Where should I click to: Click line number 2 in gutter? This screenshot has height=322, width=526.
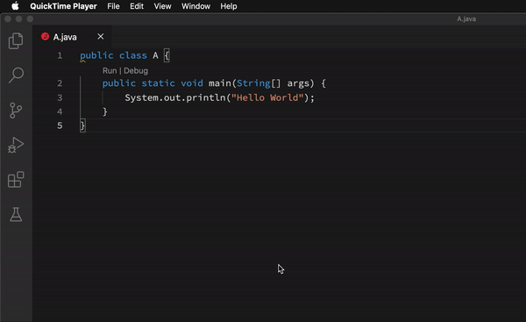click(60, 83)
